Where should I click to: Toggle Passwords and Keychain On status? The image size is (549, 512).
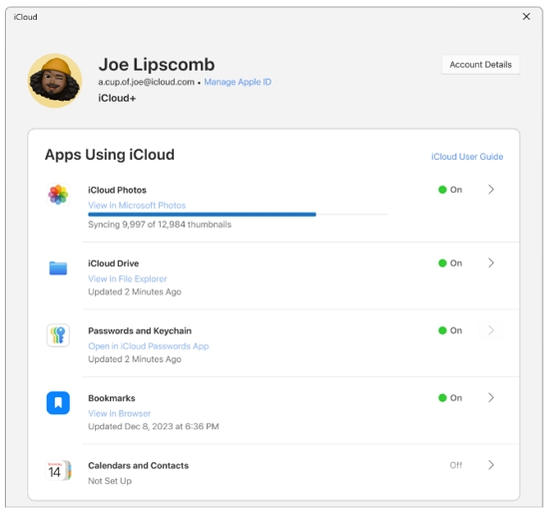[450, 330]
